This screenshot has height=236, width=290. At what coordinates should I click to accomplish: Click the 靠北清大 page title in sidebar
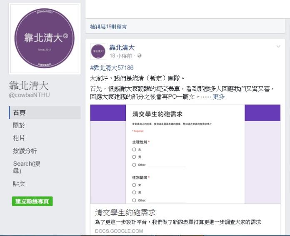[29, 86]
